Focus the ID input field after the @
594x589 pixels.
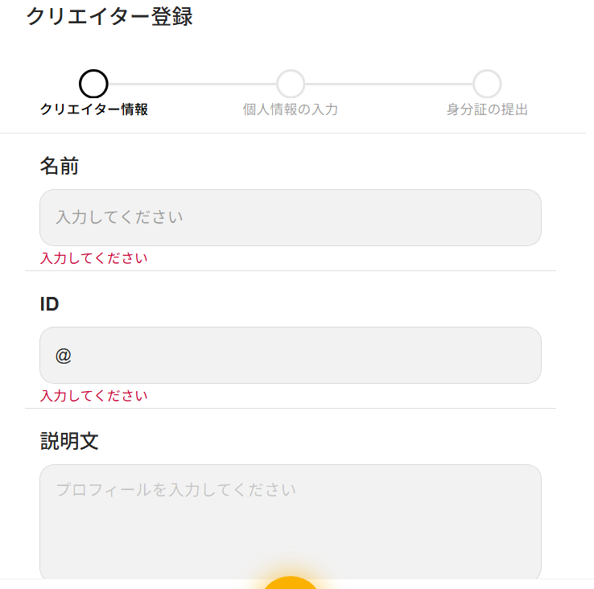click(306, 355)
